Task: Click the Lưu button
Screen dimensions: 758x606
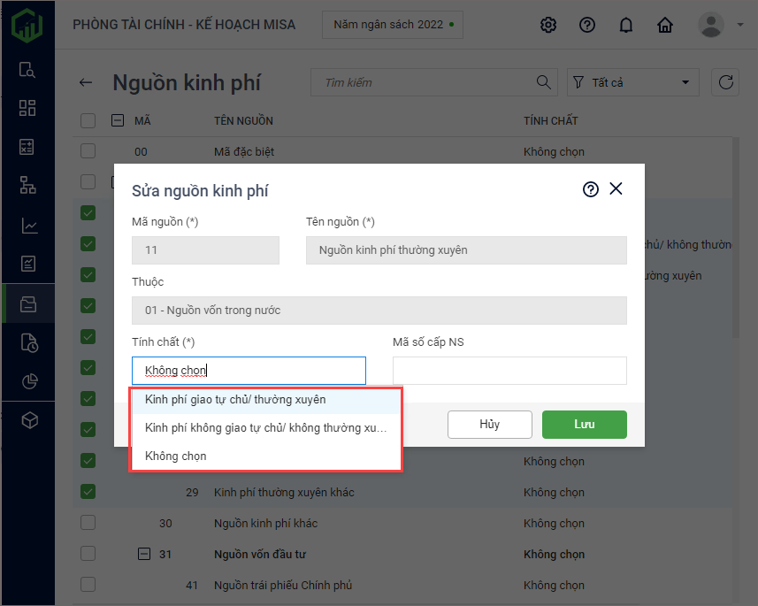Action: 584,425
